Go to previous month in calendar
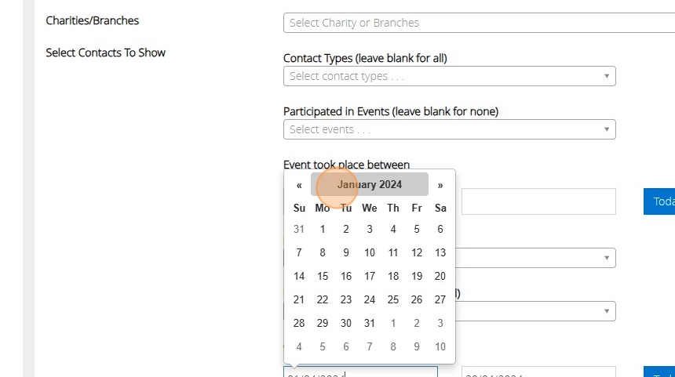This screenshot has width=675, height=377. (x=299, y=185)
